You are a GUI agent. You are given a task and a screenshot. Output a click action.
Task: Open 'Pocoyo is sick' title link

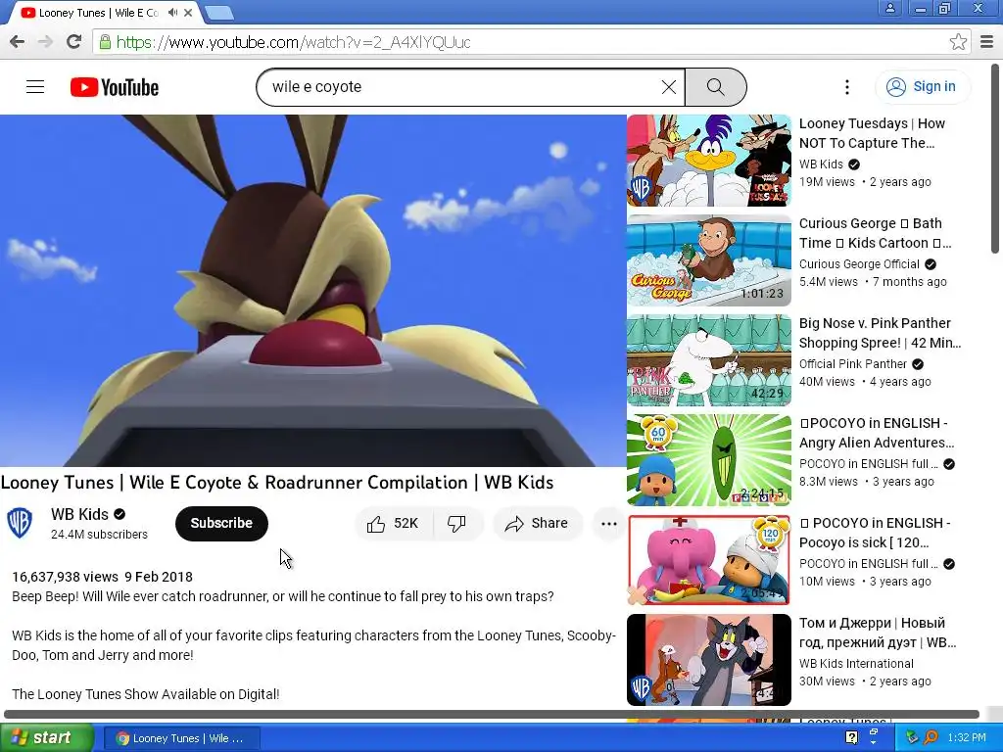(875, 532)
